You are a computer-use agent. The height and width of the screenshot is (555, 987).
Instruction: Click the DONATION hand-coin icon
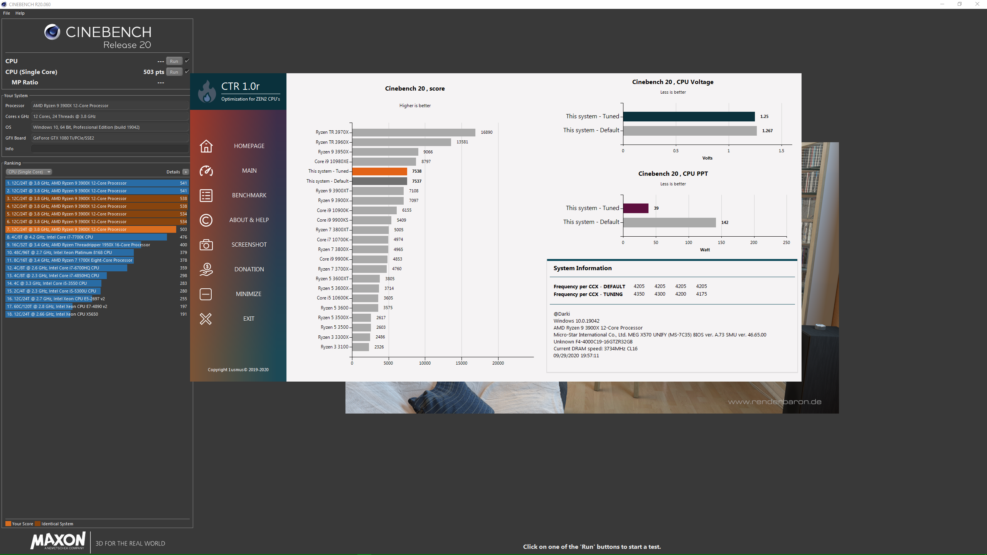tap(206, 269)
